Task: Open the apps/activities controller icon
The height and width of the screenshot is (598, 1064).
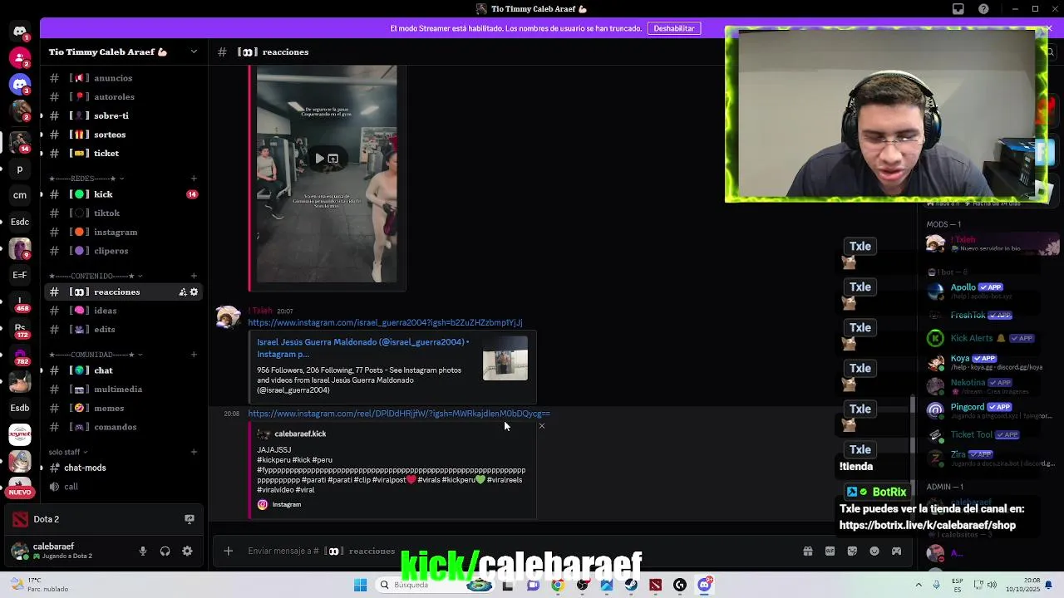Action: click(x=896, y=551)
